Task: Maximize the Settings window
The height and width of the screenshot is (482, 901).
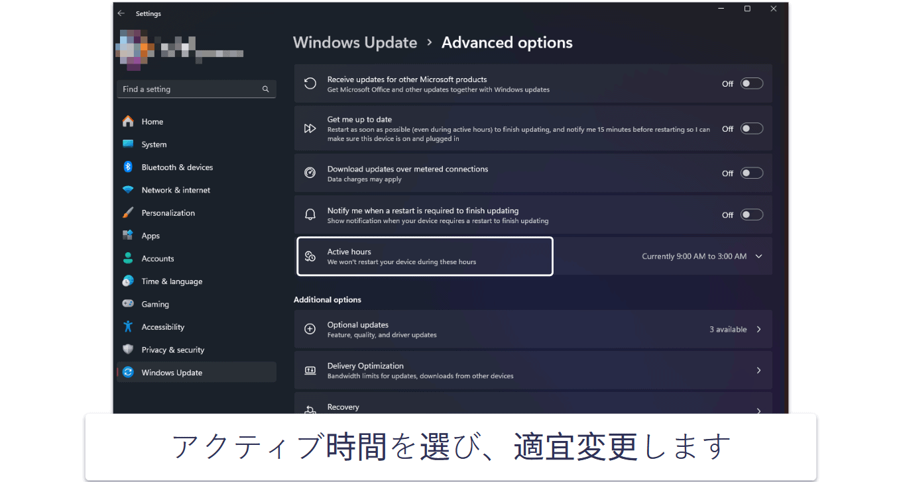Action: coord(747,9)
